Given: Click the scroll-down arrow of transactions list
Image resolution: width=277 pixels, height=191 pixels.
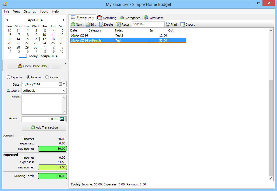Looking at the screenshot, I should point(271,178).
